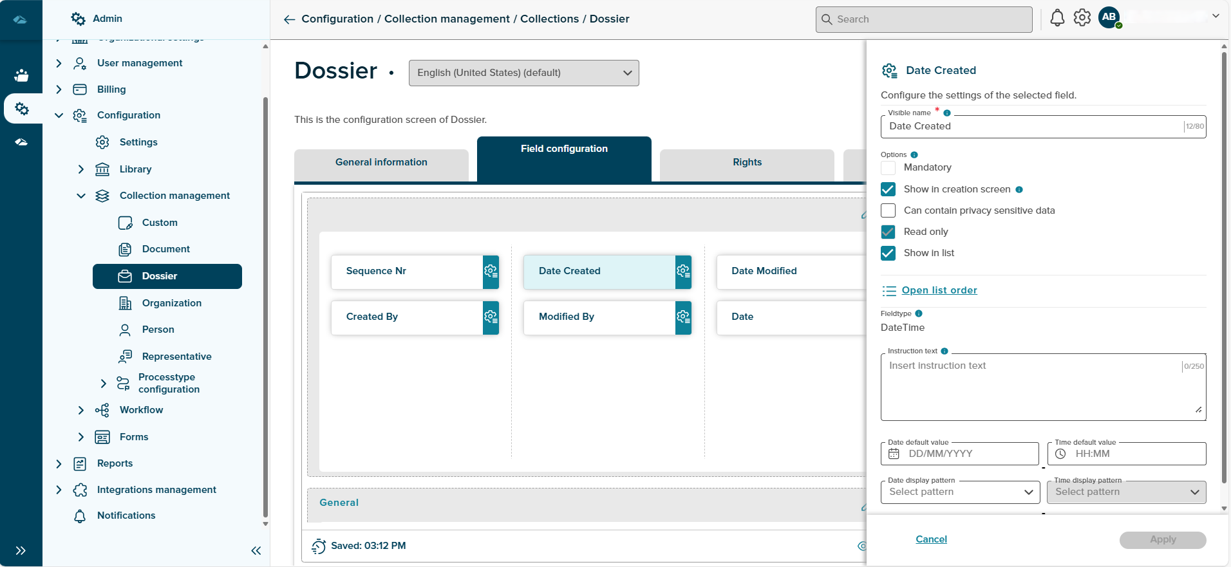Click the back arrow beside the breadcrumb

click(x=289, y=19)
